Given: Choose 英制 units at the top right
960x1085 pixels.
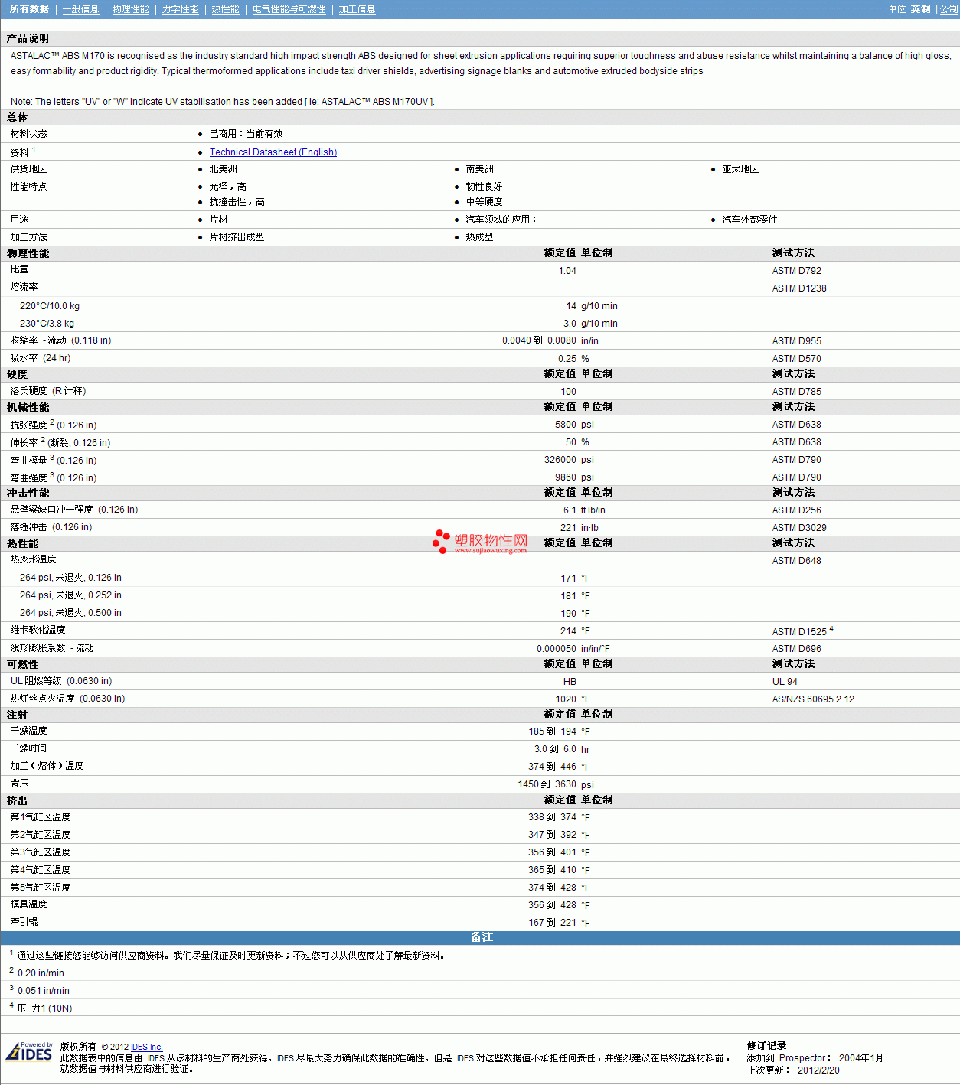Looking at the screenshot, I should click(x=921, y=9).
